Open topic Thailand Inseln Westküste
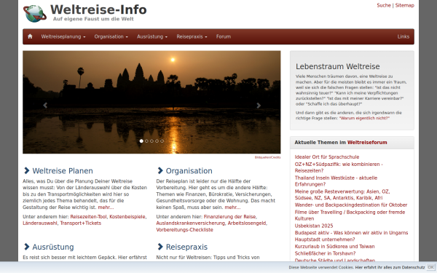The height and width of the screenshot is (273, 437). (x=336, y=181)
